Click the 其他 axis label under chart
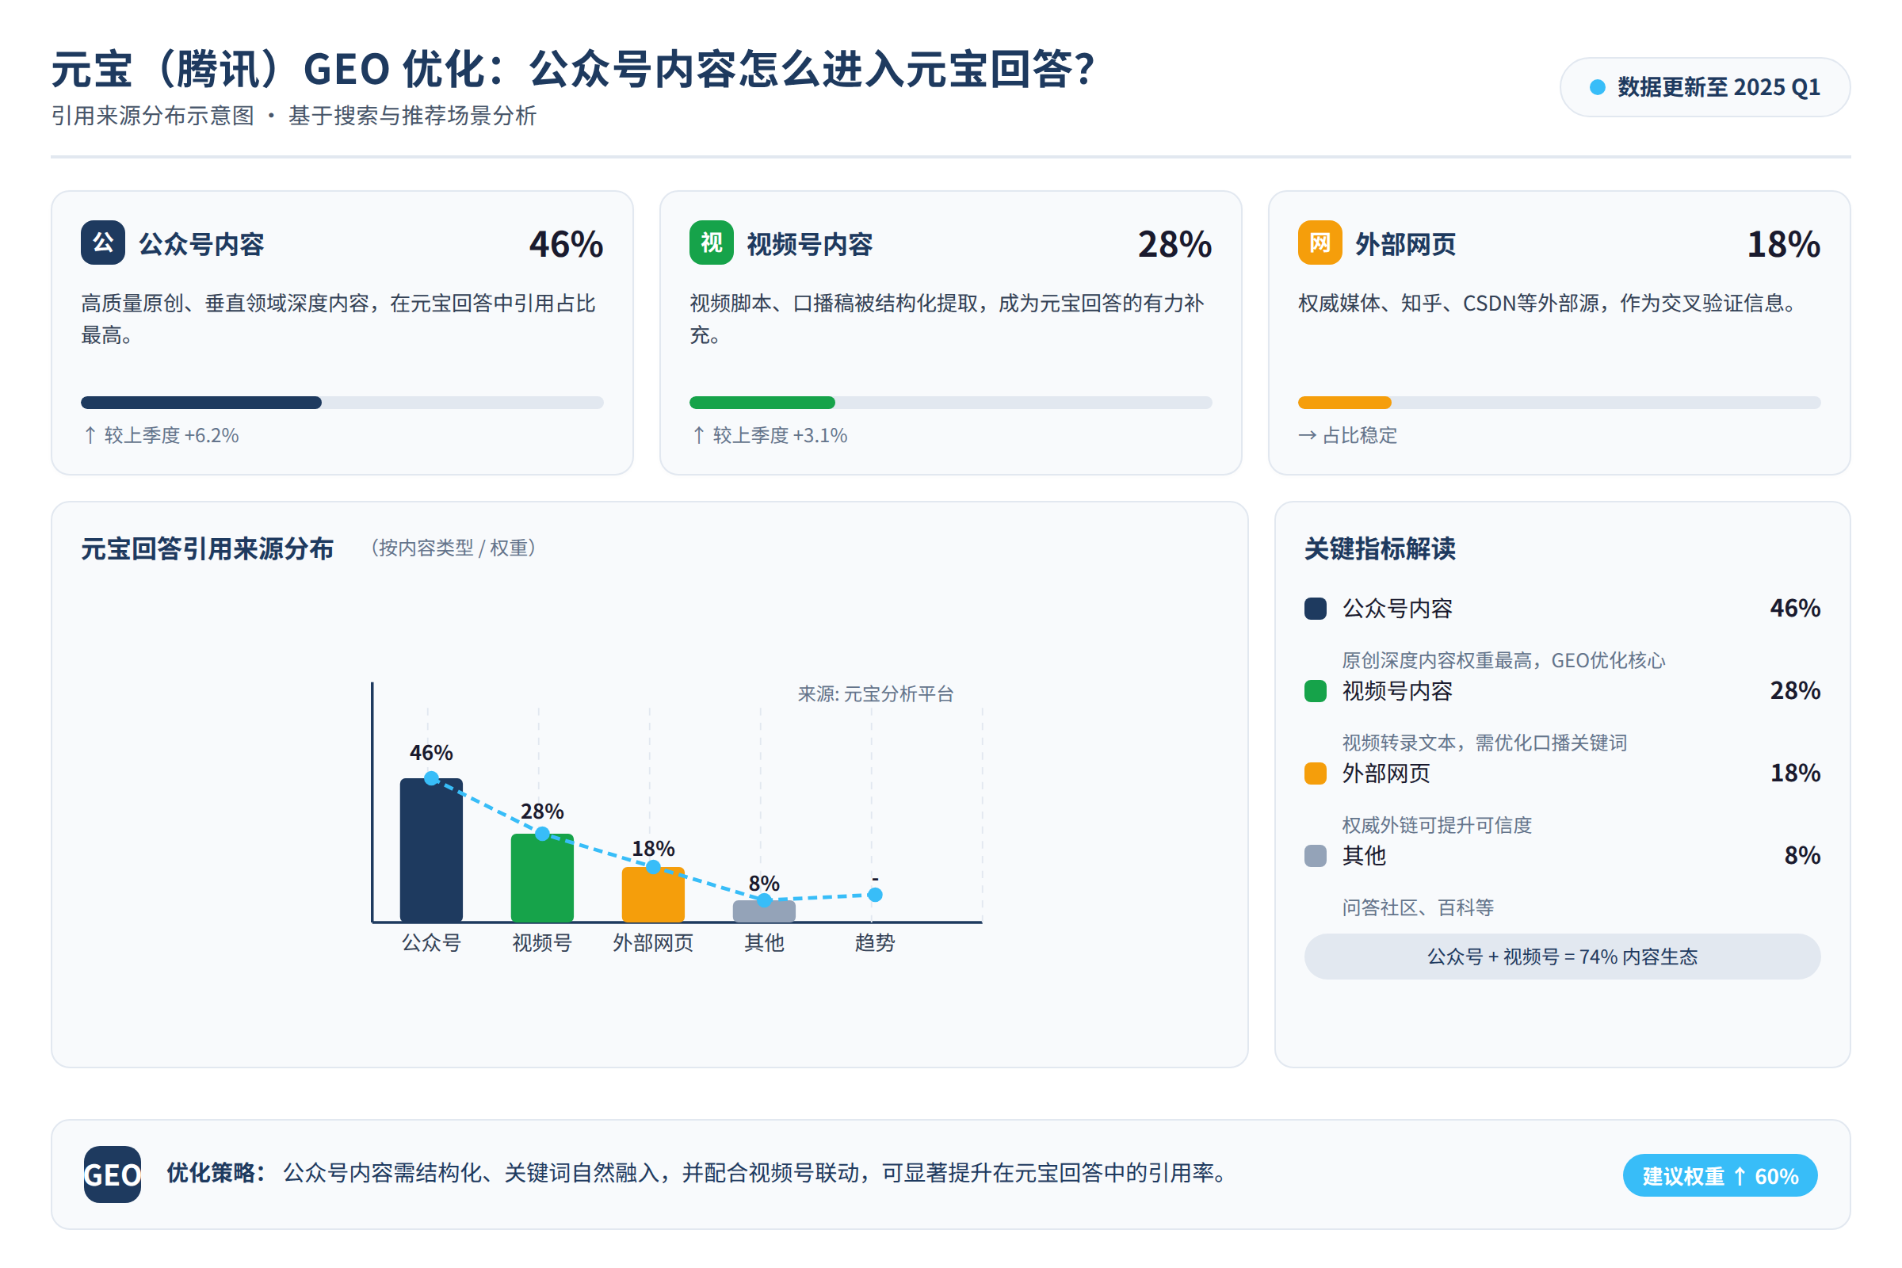 pos(764,943)
